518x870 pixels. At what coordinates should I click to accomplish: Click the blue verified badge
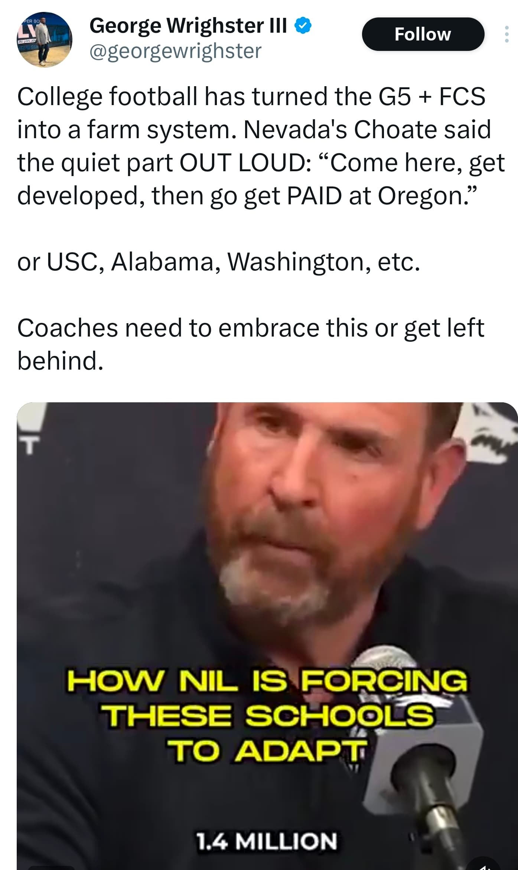point(303,26)
